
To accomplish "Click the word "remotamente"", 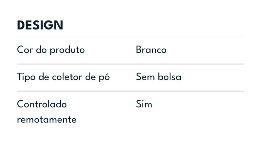I will pos(47,120).
